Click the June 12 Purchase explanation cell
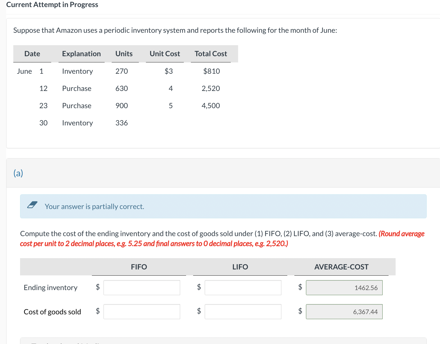 77,88
